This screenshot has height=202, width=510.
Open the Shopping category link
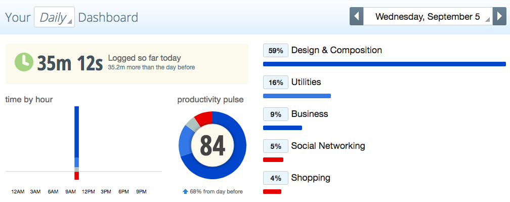pos(311,178)
